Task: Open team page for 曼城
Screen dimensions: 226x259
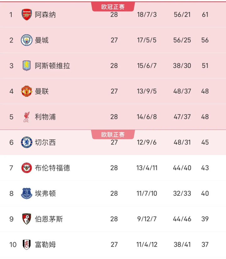Action: (x=42, y=40)
